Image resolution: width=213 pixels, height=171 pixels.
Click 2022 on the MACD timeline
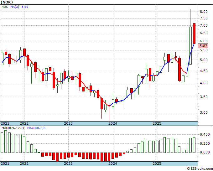pos(24,163)
